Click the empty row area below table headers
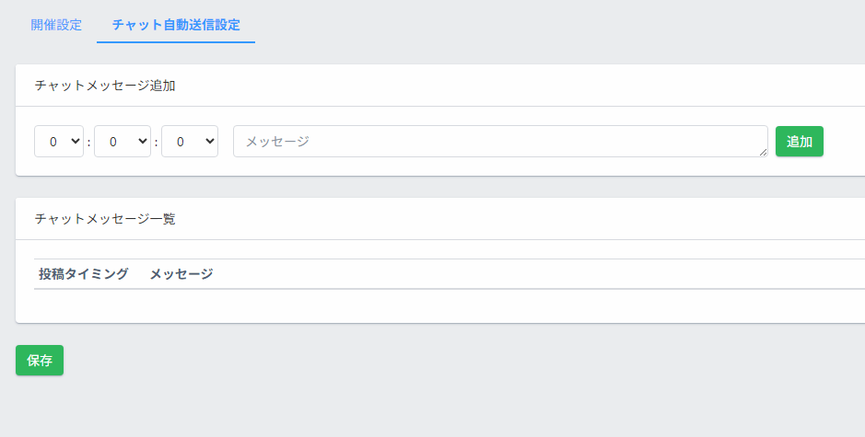The image size is (865, 437). 442,305
